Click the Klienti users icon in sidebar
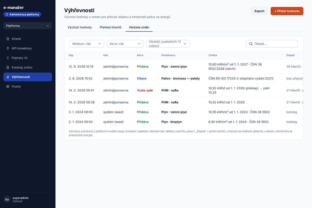The height and width of the screenshot is (208, 312). [x=8, y=39]
